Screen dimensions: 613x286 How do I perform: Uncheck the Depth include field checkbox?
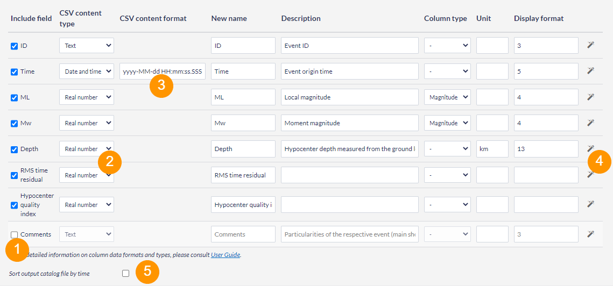(15, 149)
